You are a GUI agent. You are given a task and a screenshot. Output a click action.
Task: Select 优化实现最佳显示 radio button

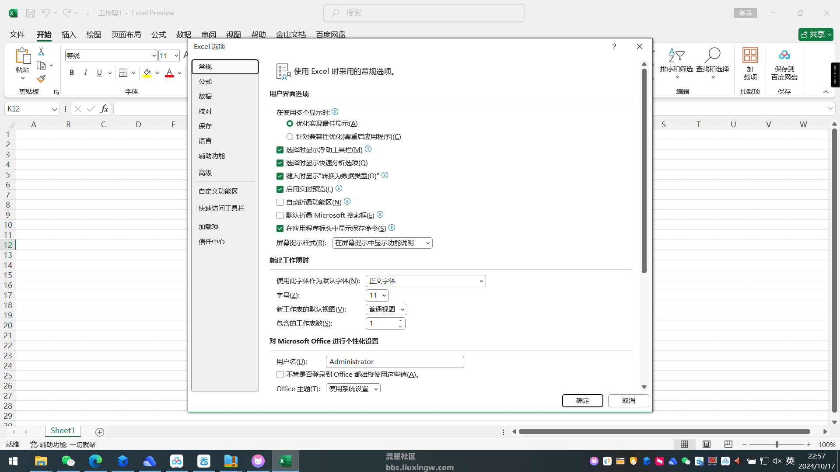pyautogui.click(x=290, y=124)
